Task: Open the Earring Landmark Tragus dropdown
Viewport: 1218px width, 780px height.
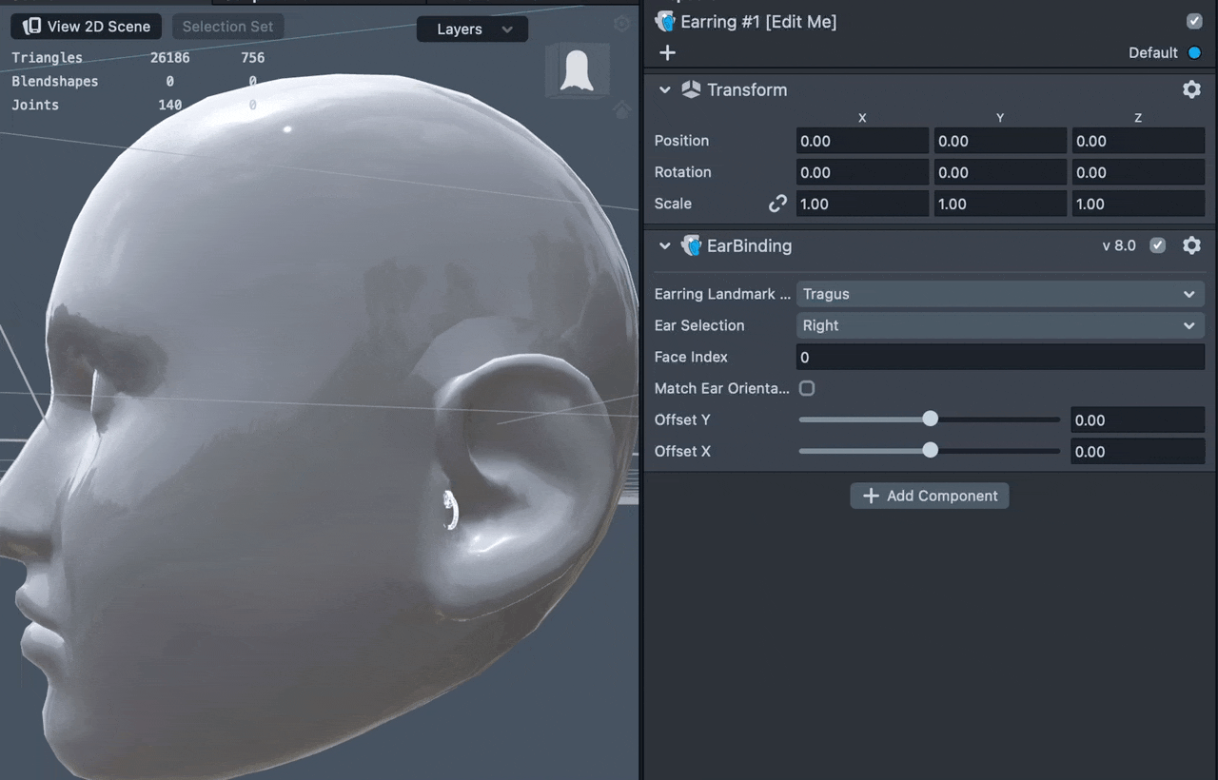Action: point(999,294)
